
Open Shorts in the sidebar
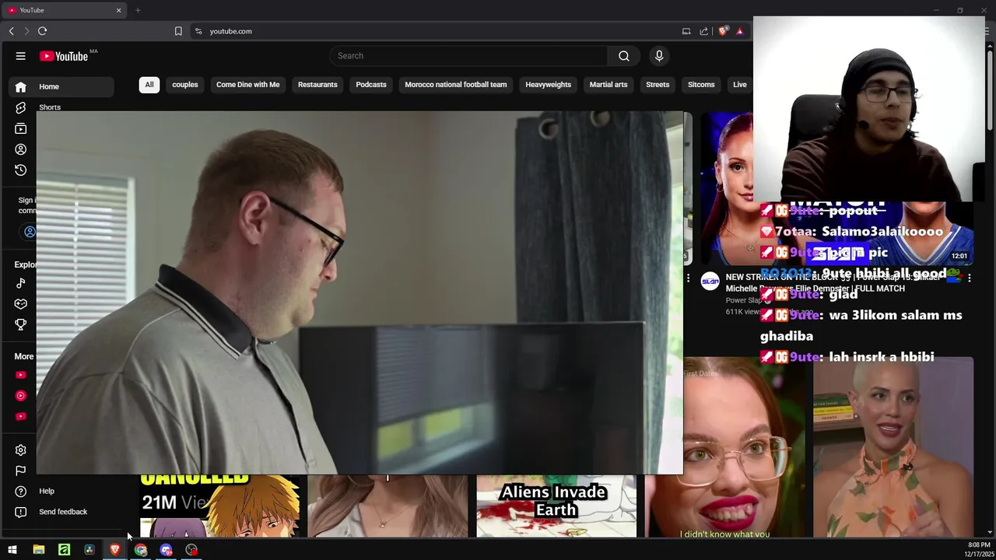click(x=49, y=107)
